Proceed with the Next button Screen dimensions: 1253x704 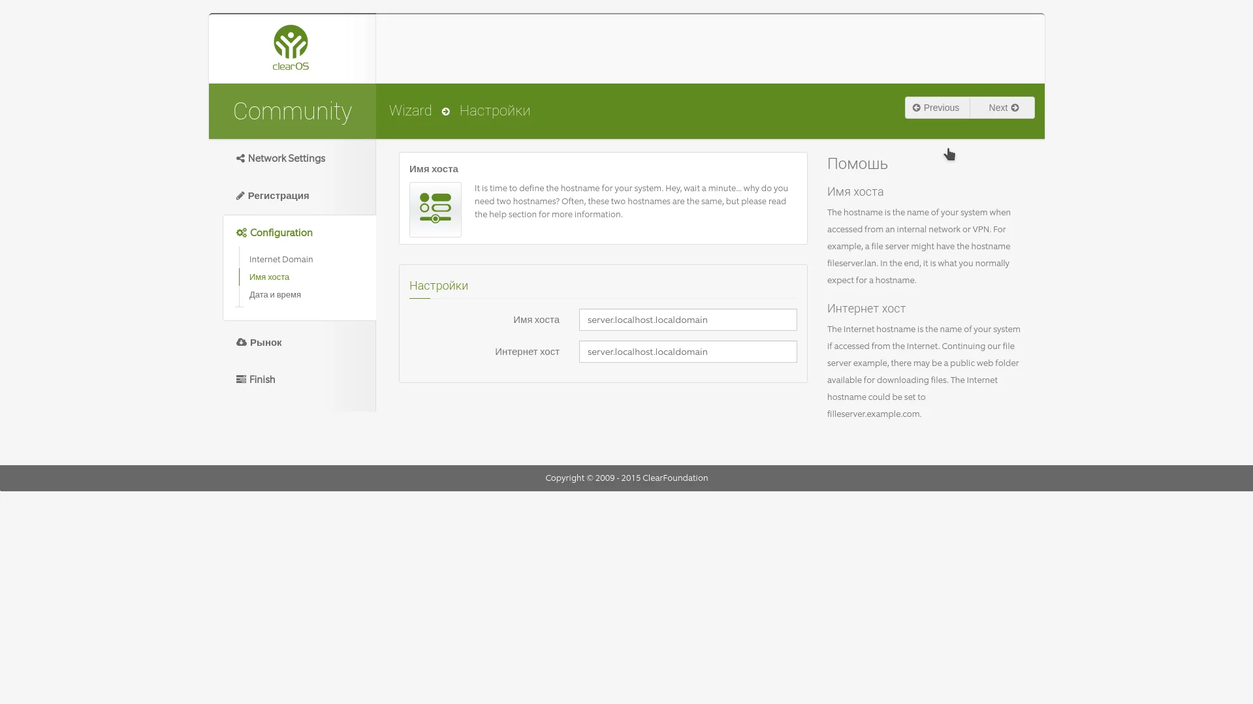click(x=1002, y=108)
